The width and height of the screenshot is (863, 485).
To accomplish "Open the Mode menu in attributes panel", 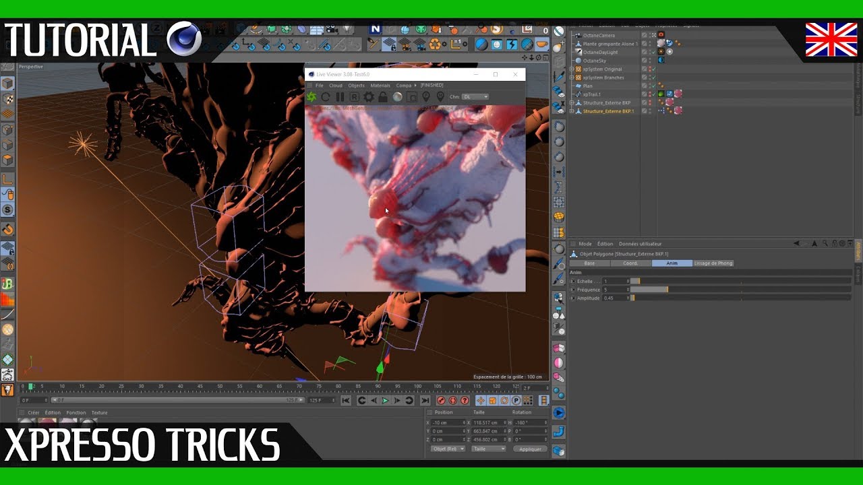I will coord(585,244).
